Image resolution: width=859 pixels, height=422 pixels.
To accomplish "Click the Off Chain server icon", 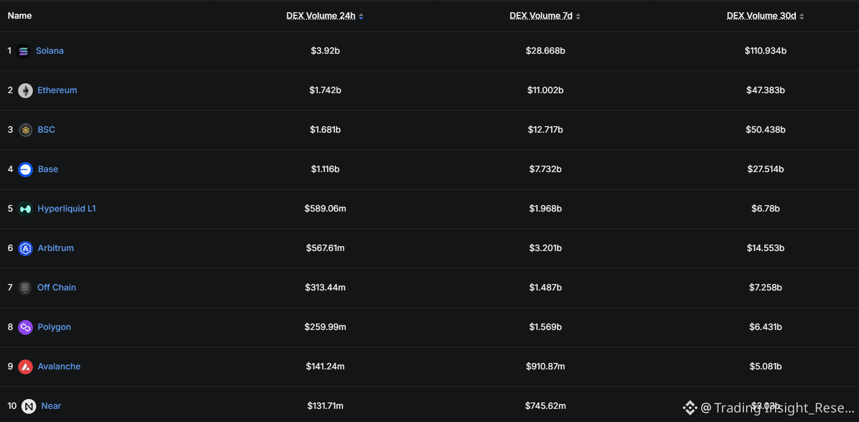I will coord(25,288).
